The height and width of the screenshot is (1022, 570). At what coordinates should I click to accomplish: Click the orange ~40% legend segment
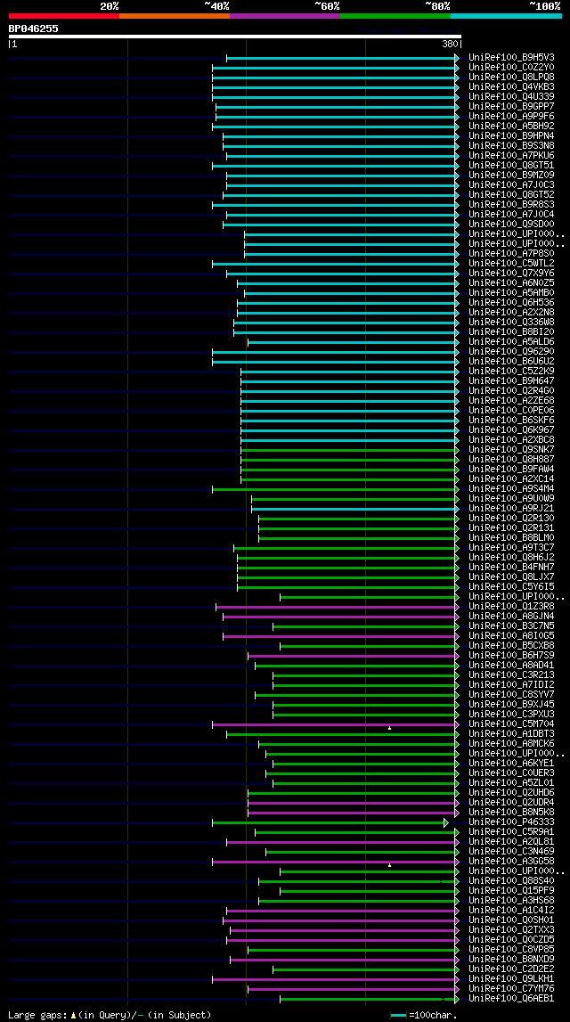pyautogui.click(x=175, y=16)
